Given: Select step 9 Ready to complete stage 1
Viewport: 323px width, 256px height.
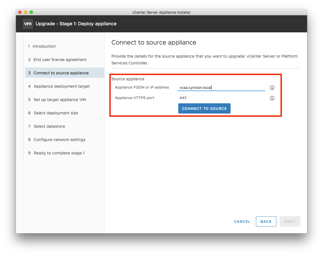Looking at the screenshot, I should pos(57,153).
